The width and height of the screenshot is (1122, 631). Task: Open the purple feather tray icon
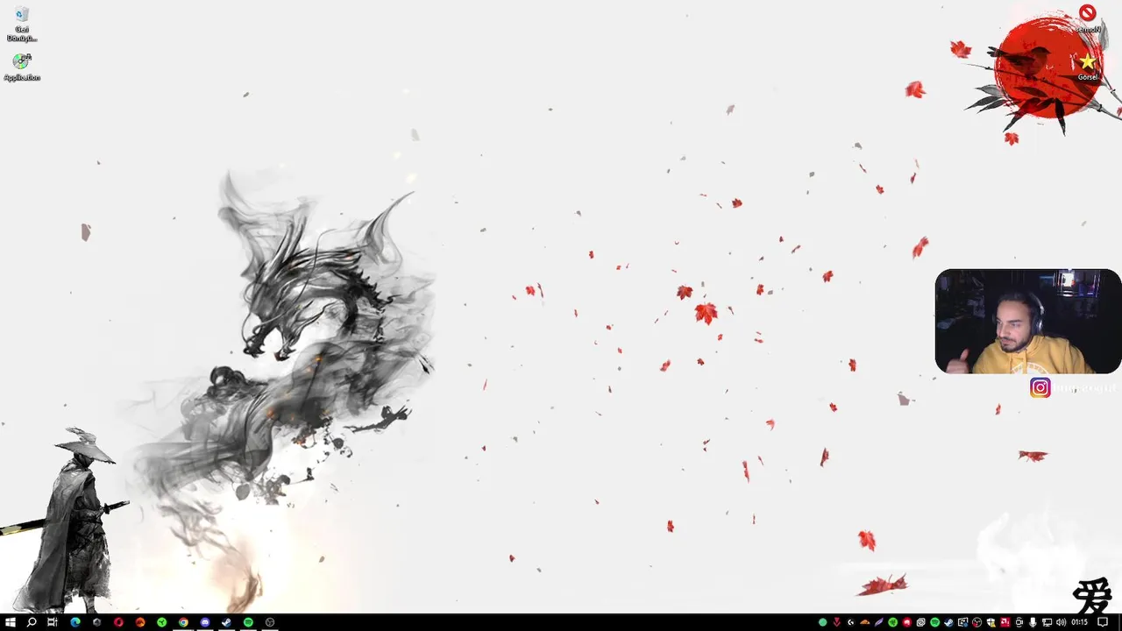pyautogui.click(x=879, y=622)
